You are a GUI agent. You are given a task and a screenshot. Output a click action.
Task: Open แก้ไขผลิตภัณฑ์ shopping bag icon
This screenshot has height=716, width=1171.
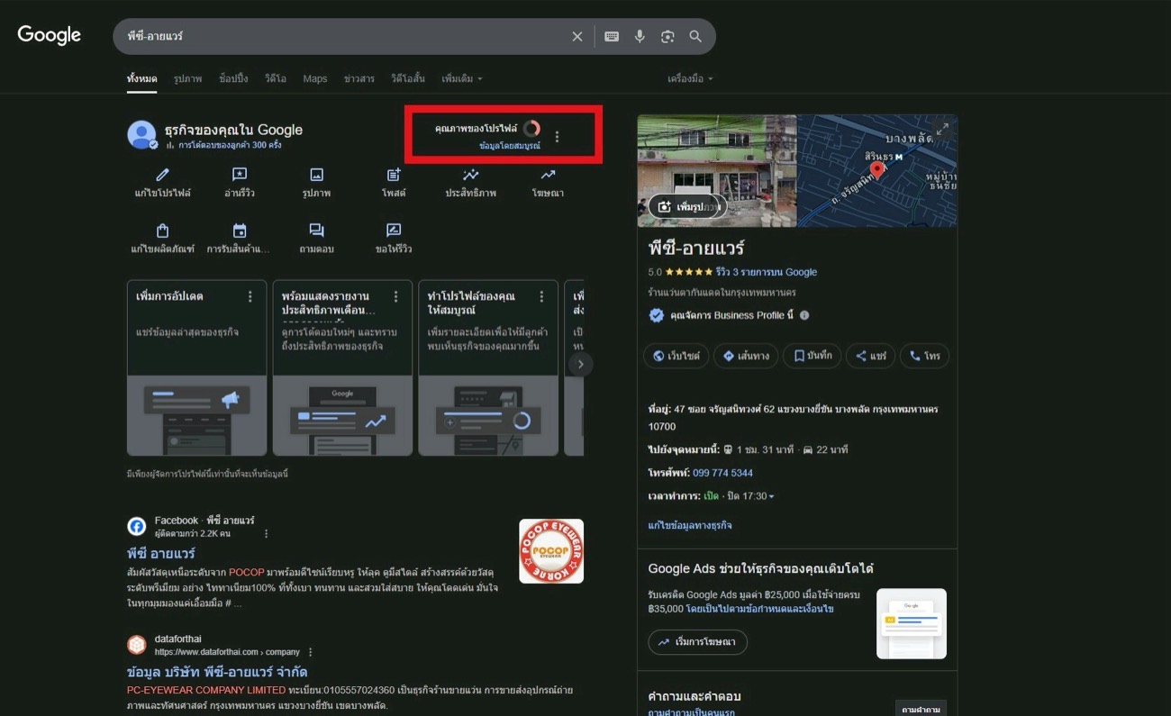click(x=162, y=231)
